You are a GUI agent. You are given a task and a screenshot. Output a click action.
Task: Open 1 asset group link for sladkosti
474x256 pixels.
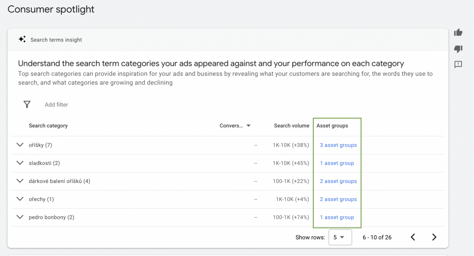pyautogui.click(x=337, y=163)
